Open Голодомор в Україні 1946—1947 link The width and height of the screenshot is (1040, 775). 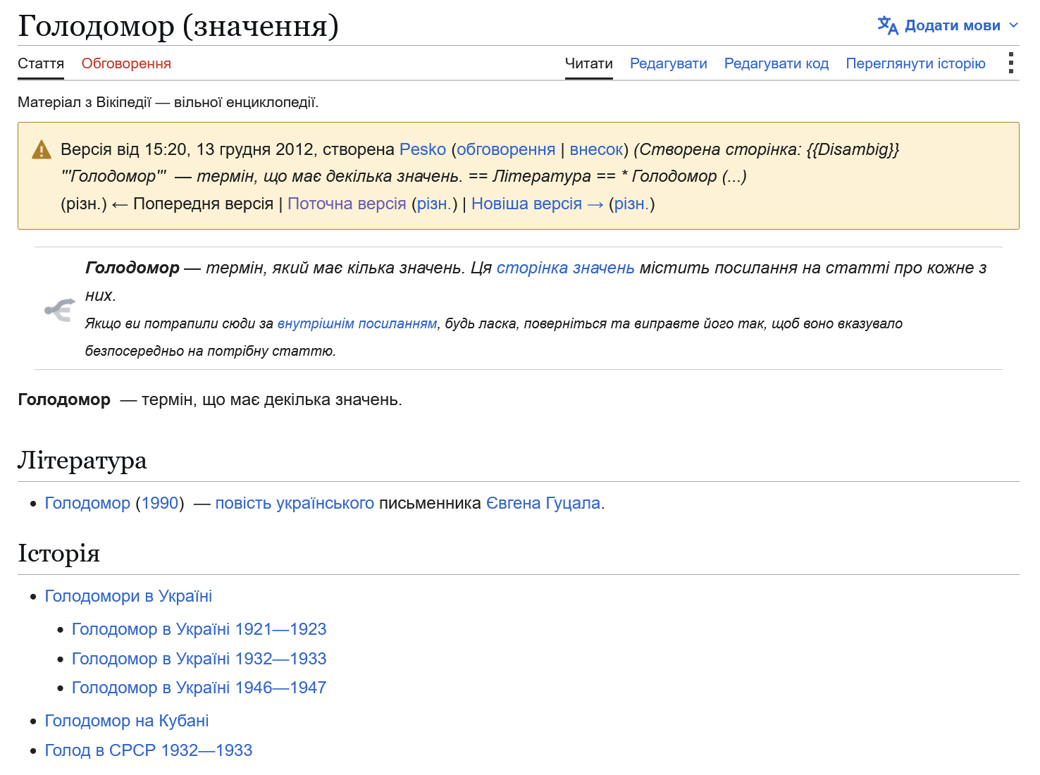pyautogui.click(x=199, y=688)
